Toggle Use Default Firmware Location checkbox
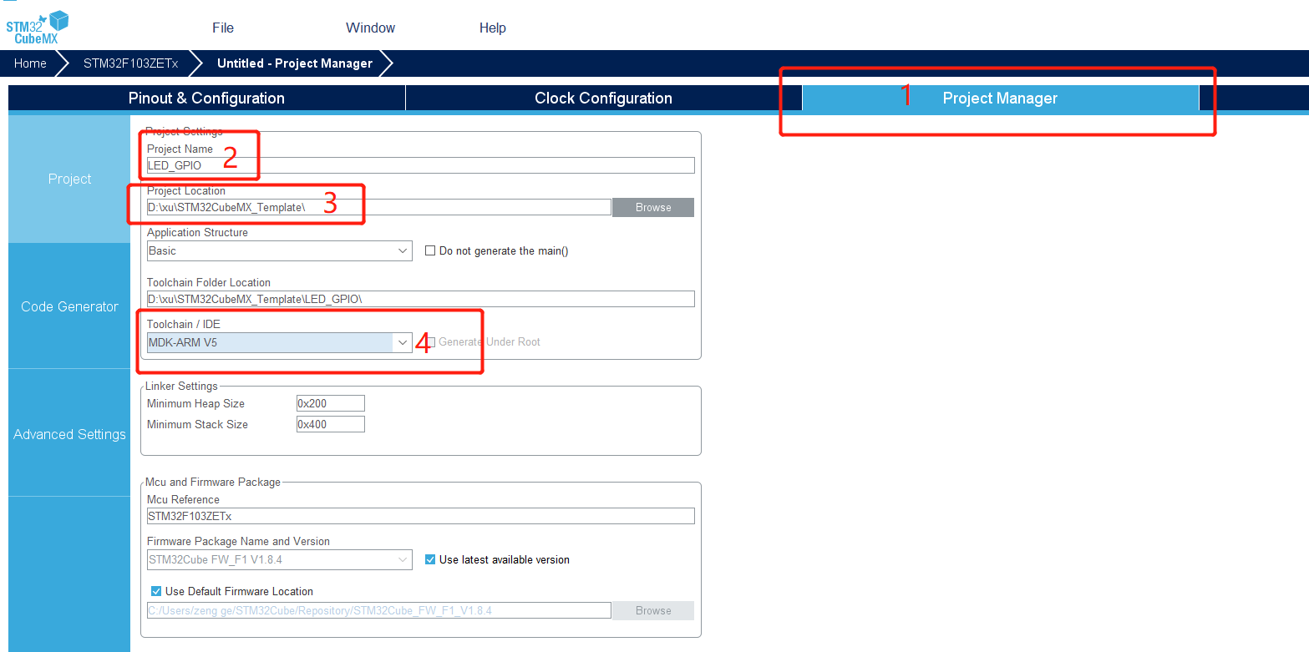1309x652 pixels. click(156, 591)
